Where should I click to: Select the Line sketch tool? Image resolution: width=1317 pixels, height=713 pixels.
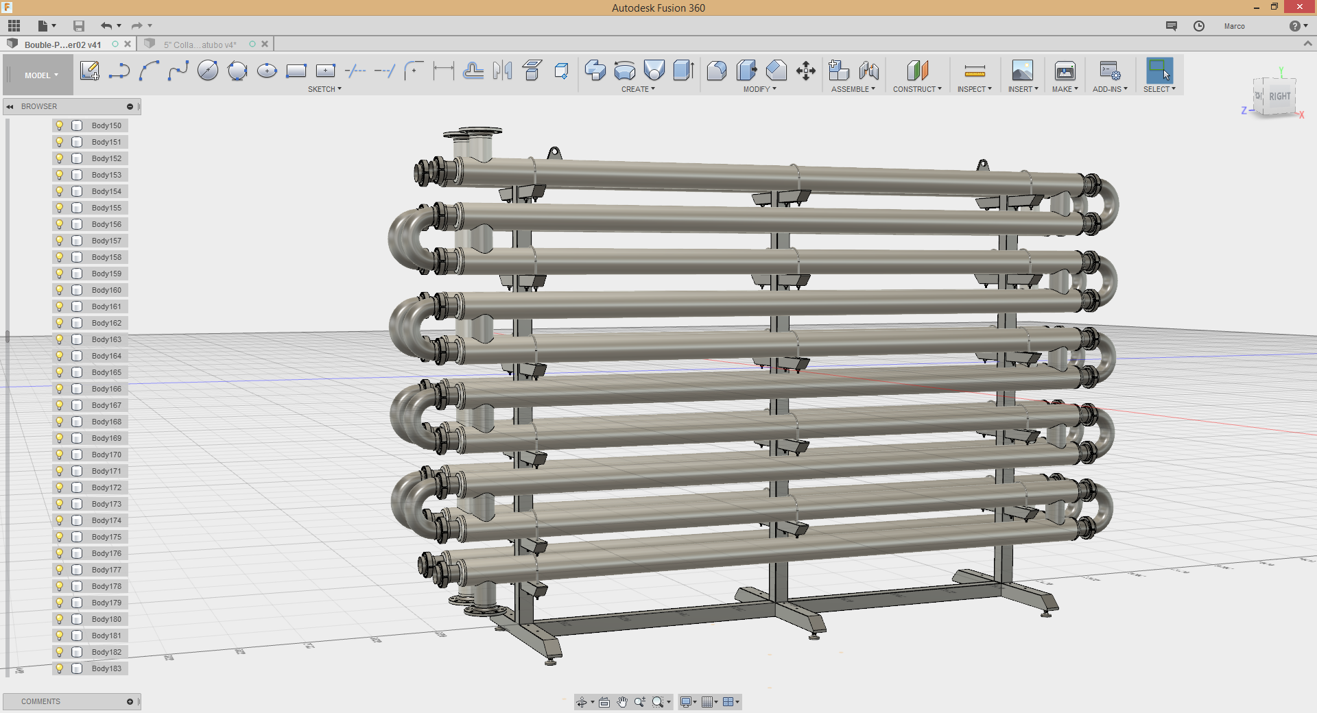point(119,71)
